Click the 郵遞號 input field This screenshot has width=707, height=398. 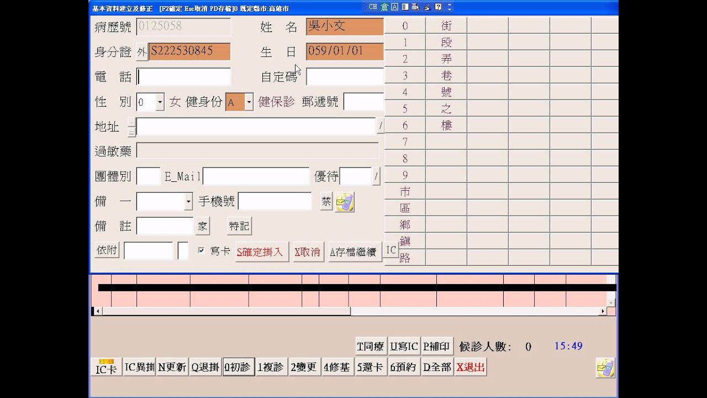pyautogui.click(x=363, y=102)
